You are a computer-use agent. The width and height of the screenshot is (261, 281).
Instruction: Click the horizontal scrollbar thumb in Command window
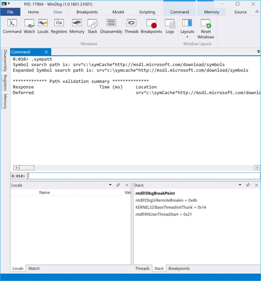(x=27, y=168)
